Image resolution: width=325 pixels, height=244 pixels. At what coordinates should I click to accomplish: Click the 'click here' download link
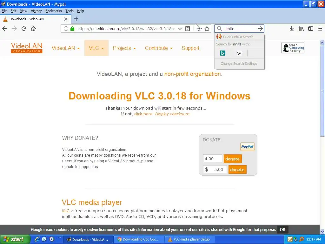pyautogui.click(x=143, y=114)
